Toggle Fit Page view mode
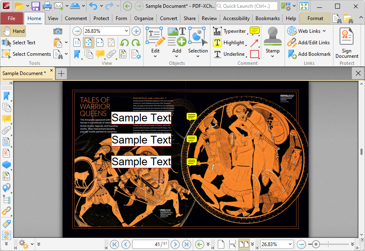The image size is (365, 251). point(89,43)
